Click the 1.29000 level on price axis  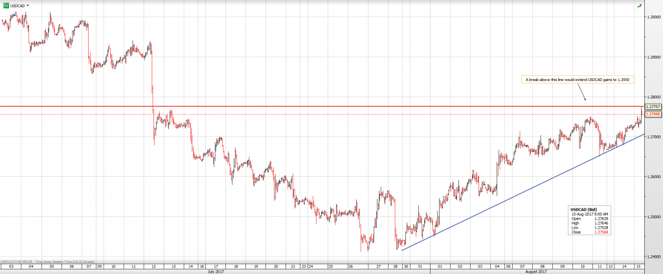652,57
